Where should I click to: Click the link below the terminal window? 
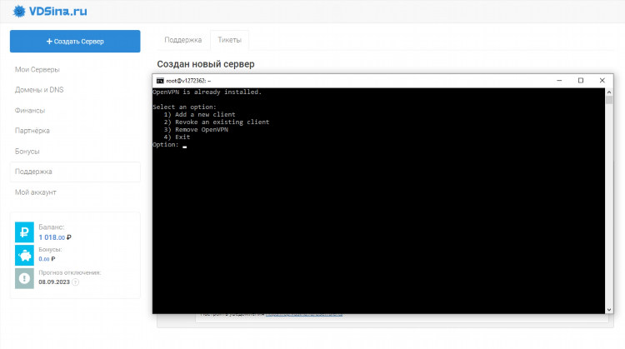coord(303,314)
